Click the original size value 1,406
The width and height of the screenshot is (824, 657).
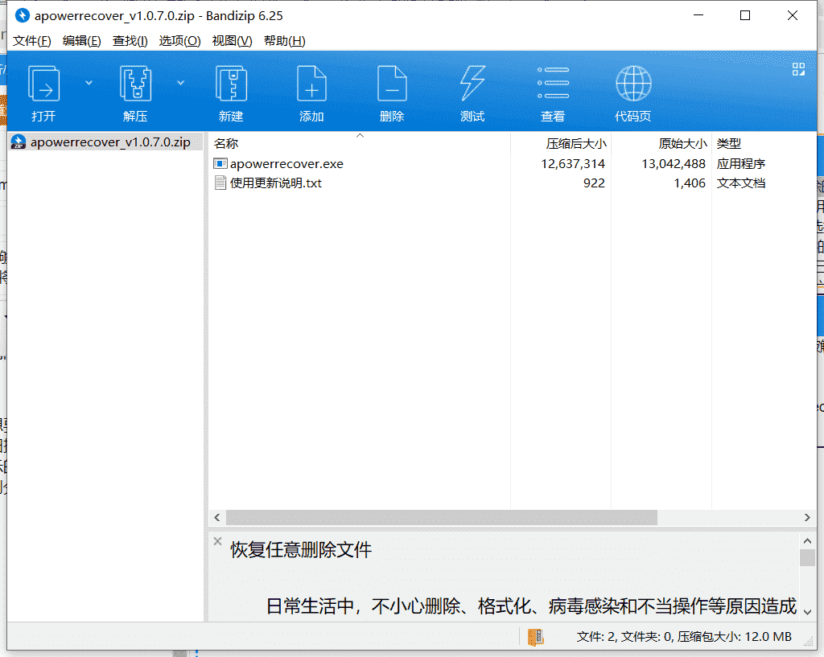pos(690,183)
